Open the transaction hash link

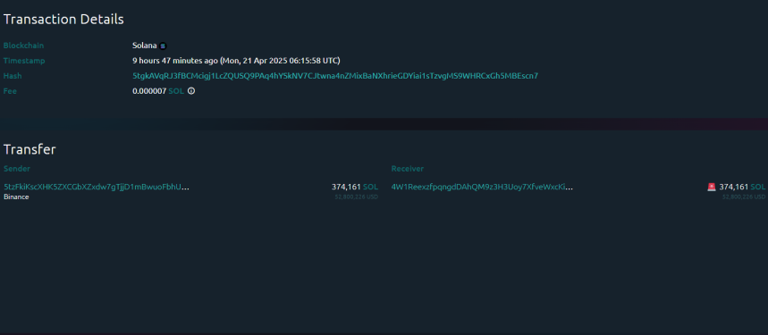pyautogui.click(x=335, y=76)
